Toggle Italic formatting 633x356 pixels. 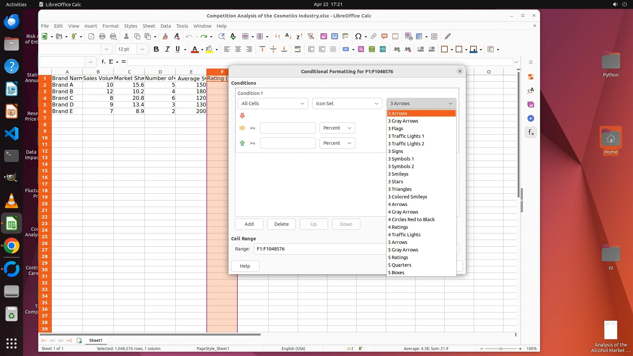coord(167,49)
